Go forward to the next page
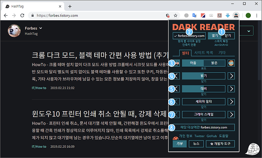This screenshot has width=262, height=158. 14,16
